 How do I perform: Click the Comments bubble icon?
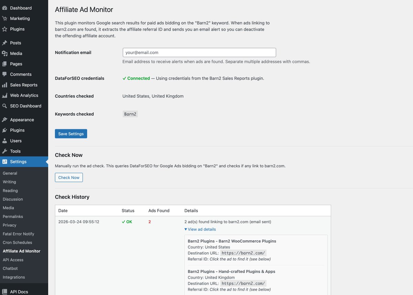point(4,74)
